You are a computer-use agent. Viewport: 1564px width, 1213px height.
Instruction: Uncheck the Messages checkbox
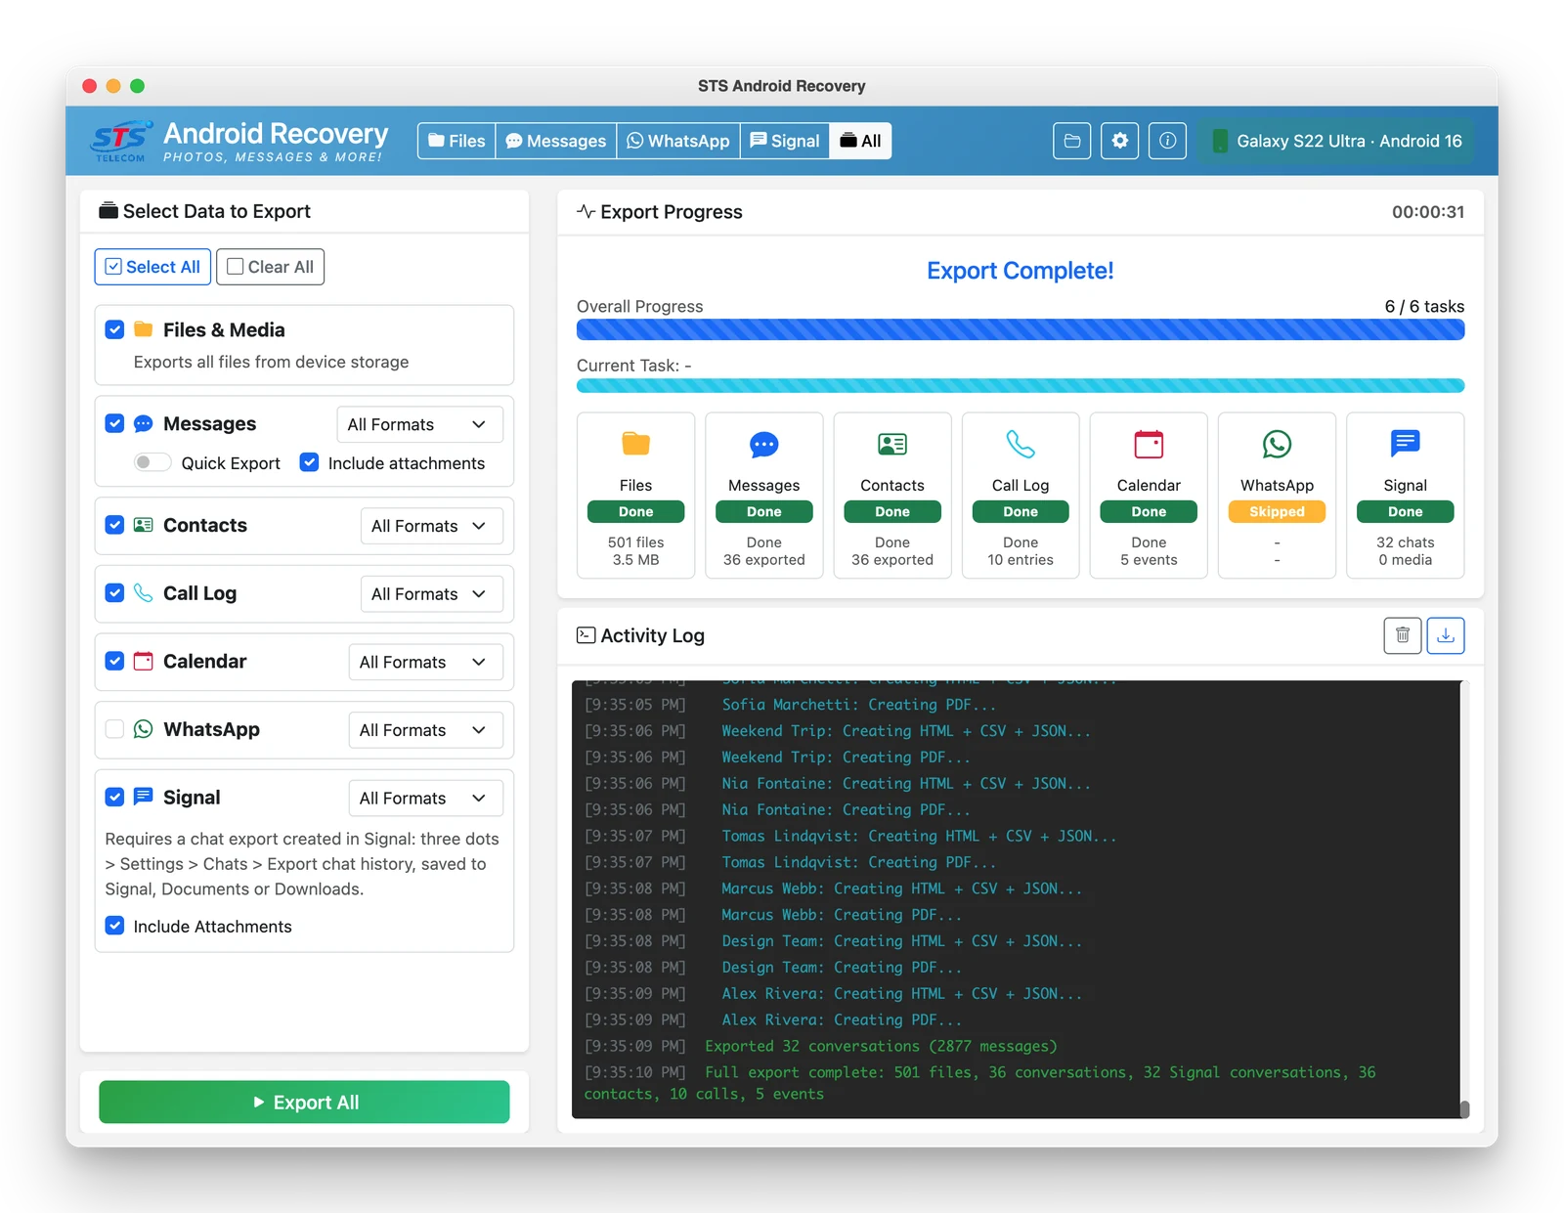(114, 423)
